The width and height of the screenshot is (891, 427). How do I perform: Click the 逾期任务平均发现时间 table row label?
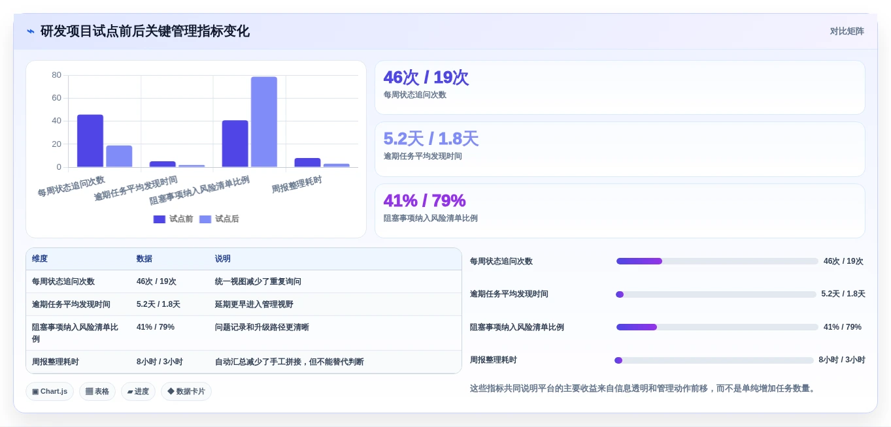pyautogui.click(x=71, y=304)
